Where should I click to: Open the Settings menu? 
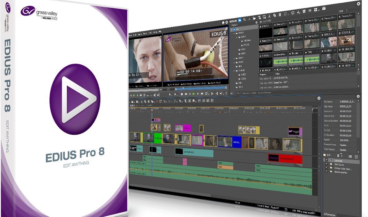pos(155,32)
